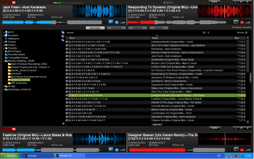Click the Inicio start button
Viewport: 254px width, 159px height.
[x=10, y=156]
